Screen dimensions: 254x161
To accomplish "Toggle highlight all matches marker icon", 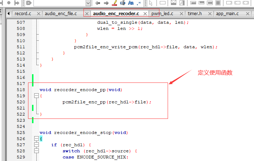I will click(114, 3).
